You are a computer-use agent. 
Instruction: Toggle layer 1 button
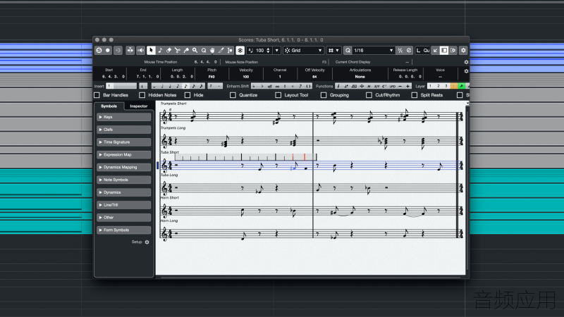(x=431, y=86)
